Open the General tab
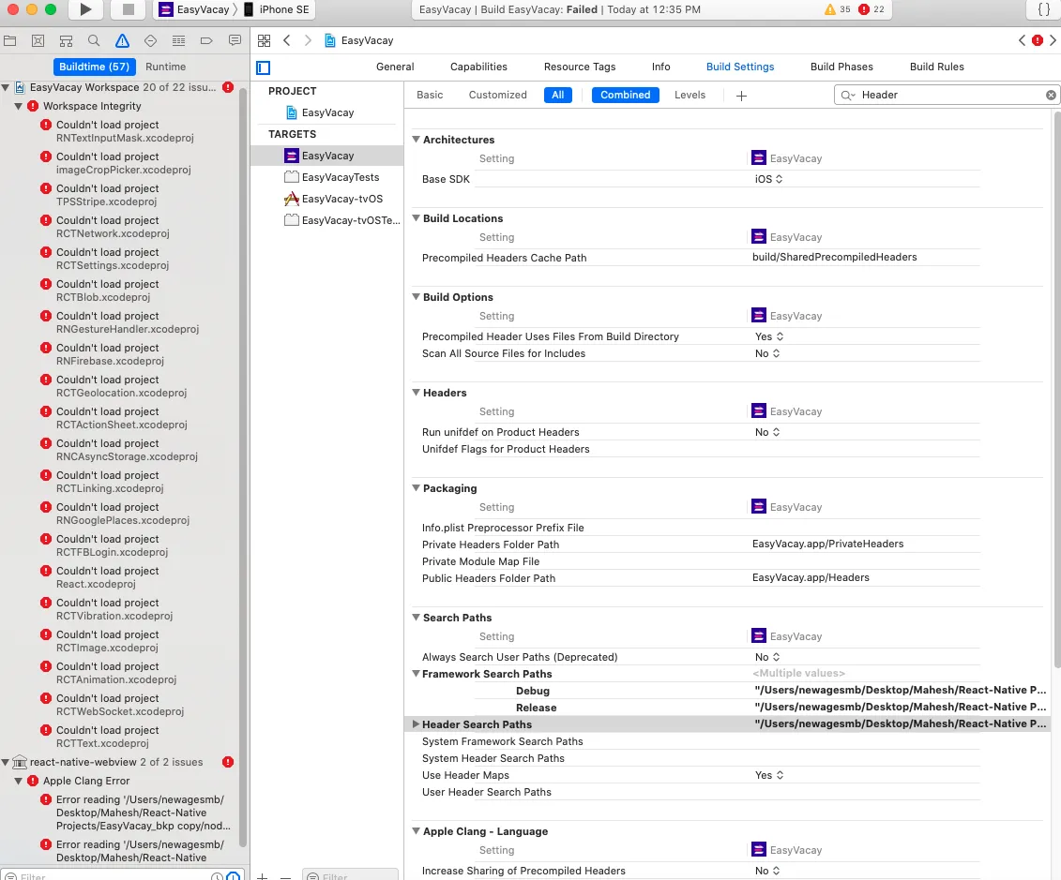Viewport: 1061px width, 880px height. coord(395,67)
